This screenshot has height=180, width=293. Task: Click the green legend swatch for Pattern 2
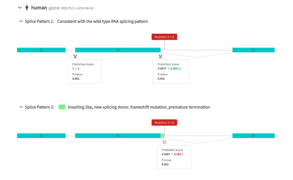pyautogui.click(x=62, y=107)
